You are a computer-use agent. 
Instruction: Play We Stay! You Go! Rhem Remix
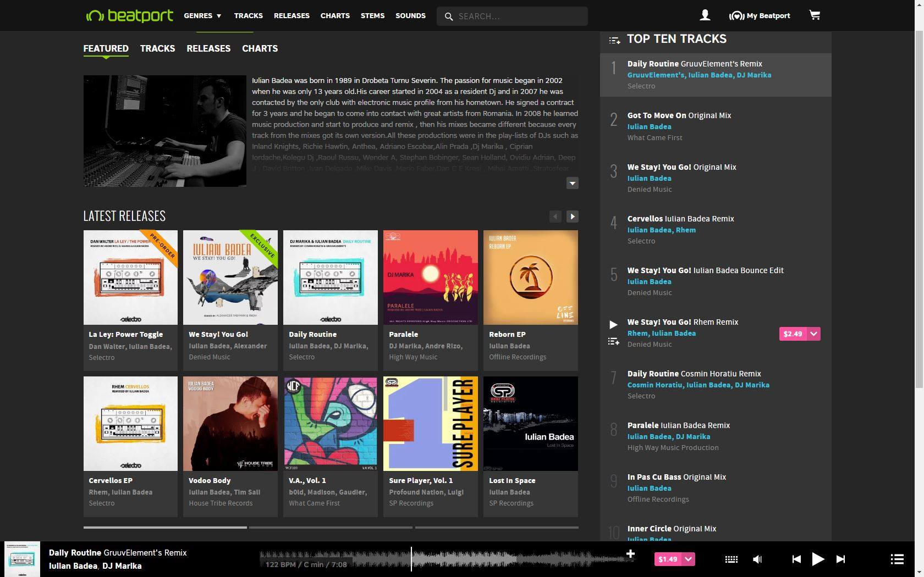click(x=613, y=325)
